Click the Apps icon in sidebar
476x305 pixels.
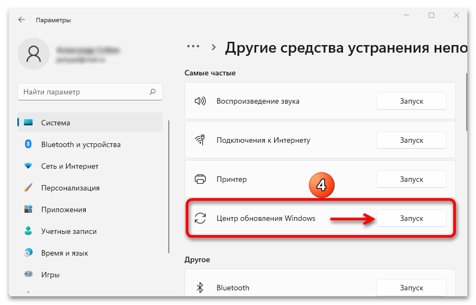(x=29, y=209)
